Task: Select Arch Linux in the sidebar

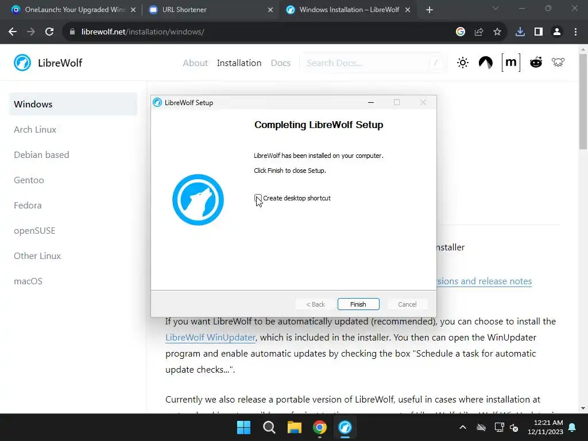Action: tap(35, 130)
